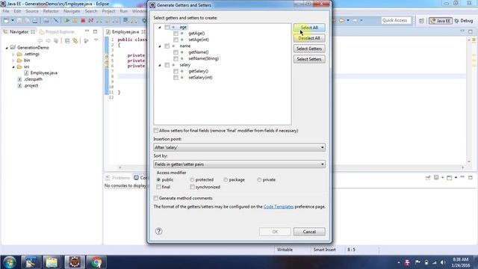Select the Java EE perspective button
The width and height of the screenshot is (478, 269).
[441, 21]
